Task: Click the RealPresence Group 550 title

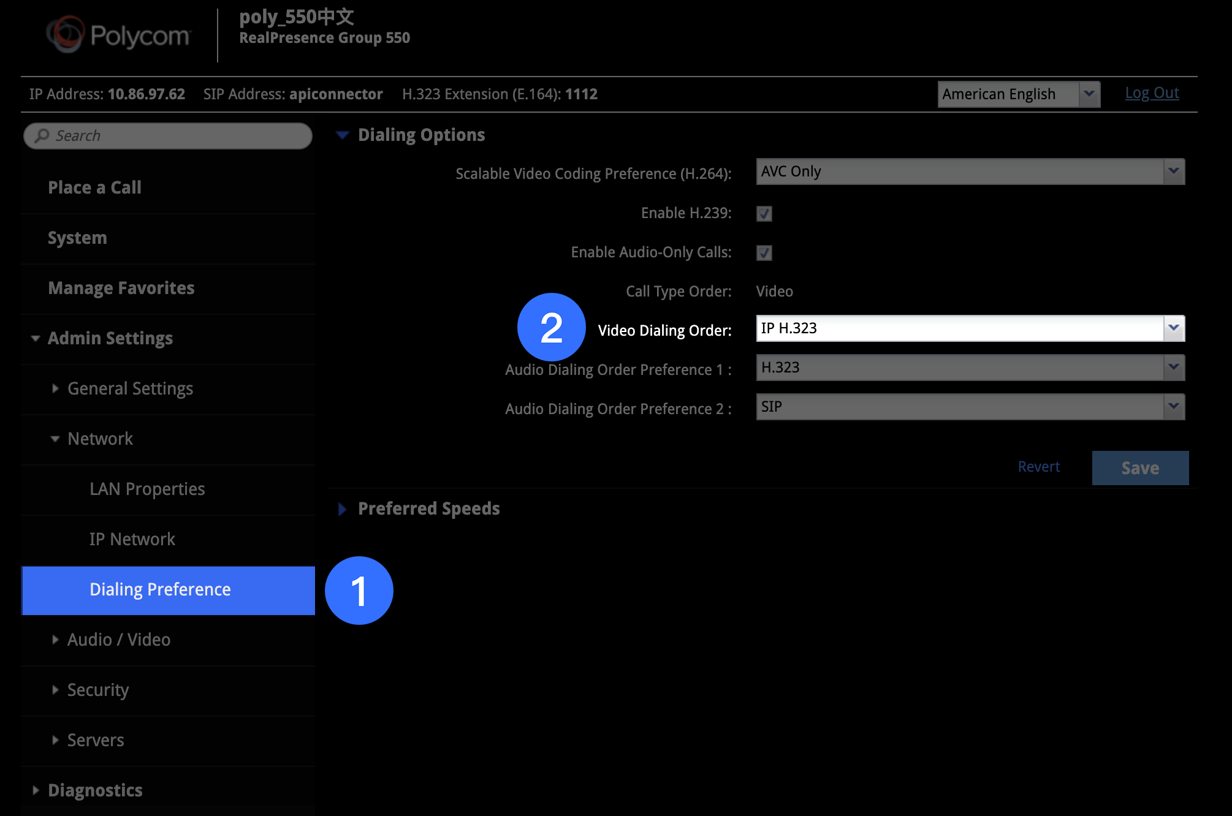Action: pos(325,38)
